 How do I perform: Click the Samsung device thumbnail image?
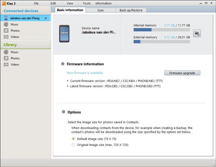(x=64, y=34)
